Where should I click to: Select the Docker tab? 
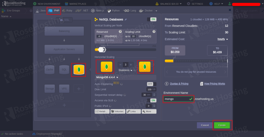pyautogui.click(x=146, y=11)
